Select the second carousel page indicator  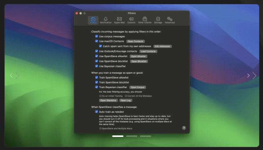coord(131,136)
